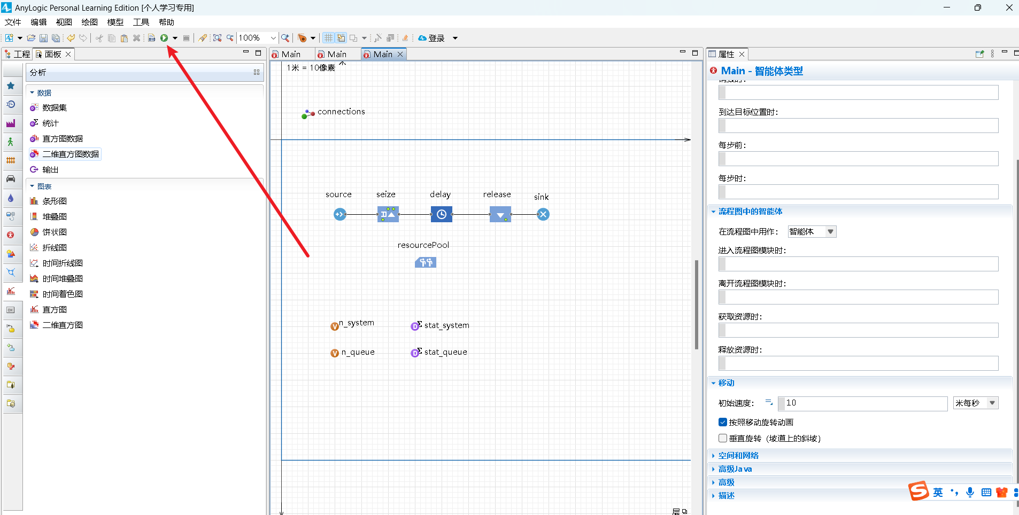Undo the last action via toolbar
The image size is (1019, 515).
(71, 38)
